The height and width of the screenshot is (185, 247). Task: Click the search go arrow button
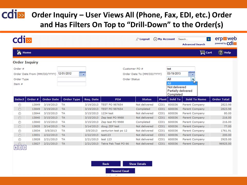pos(209,39)
